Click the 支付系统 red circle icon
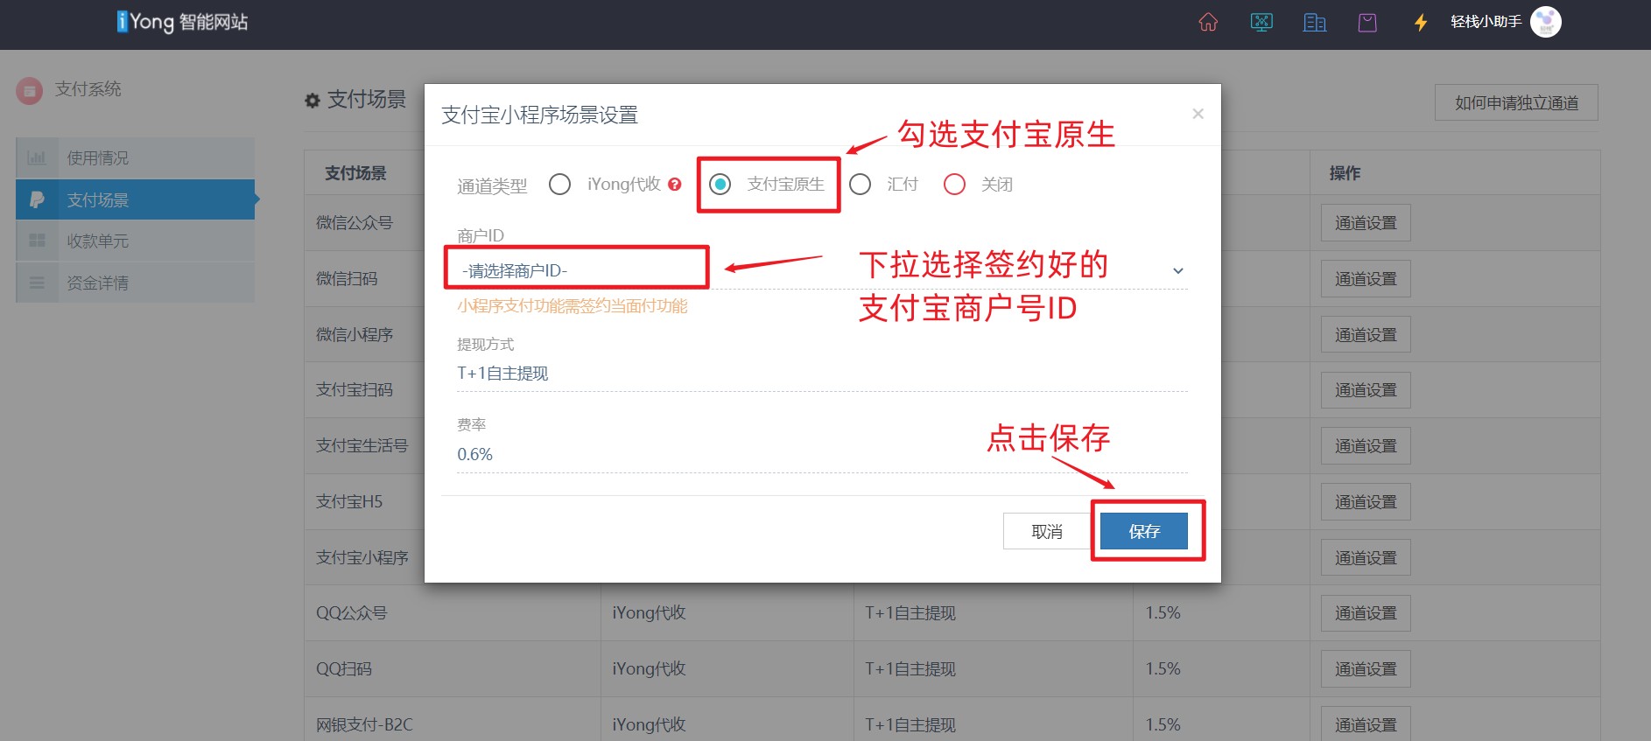Image resolution: width=1651 pixels, height=741 pixels. [x=30, y=90]
